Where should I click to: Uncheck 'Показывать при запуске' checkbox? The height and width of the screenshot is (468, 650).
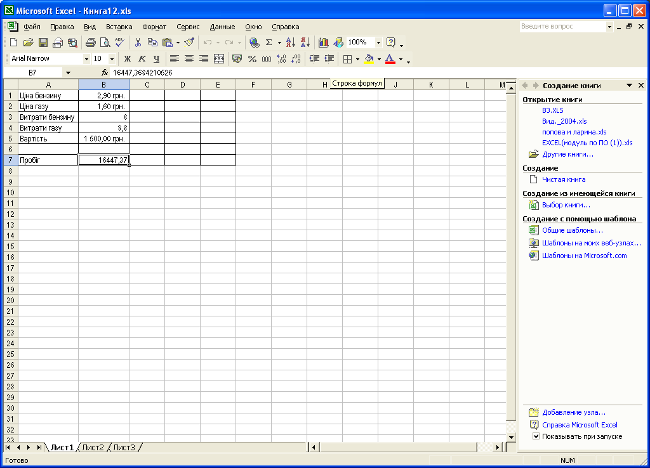pyautogui.click(x=536, y=436)
